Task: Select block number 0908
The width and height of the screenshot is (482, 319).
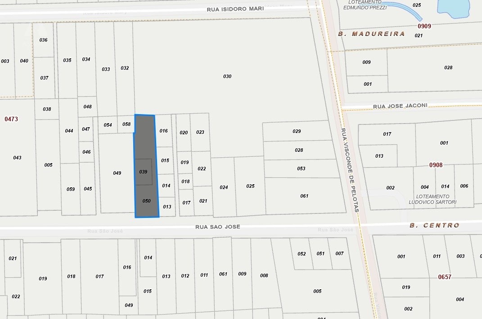Action: pyautogui.click(x=436, y=165)
